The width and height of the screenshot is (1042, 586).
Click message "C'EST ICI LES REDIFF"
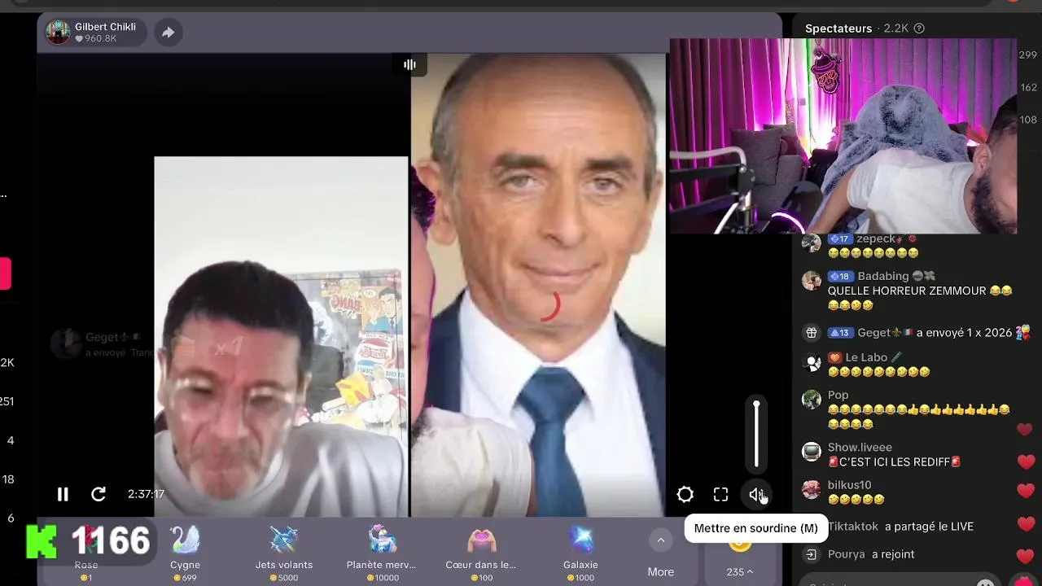point(895,461)
